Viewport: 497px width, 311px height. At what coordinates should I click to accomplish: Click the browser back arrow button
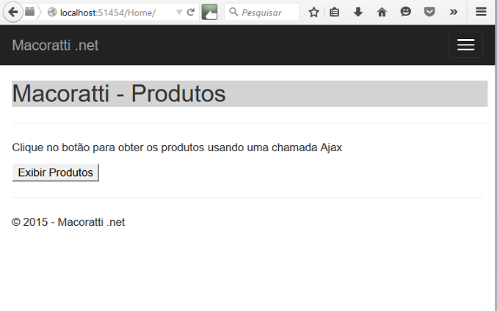pos(12,12)
